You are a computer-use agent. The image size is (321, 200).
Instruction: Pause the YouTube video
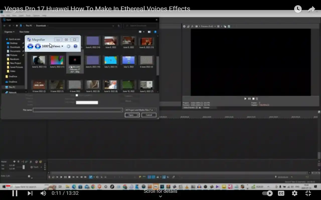(15, 193)
